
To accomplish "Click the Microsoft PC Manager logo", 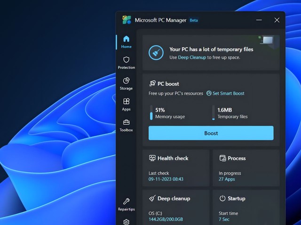I will tap(127, 20).
